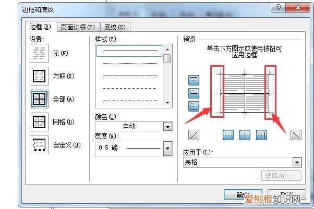Switch to the 底纹 tab
314x209 pixels.
[x=115, y=27]
